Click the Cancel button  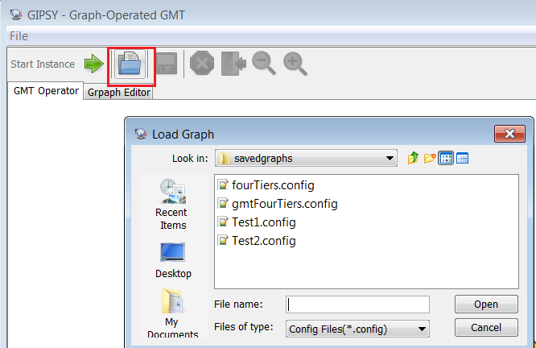(x=486, y=328)
